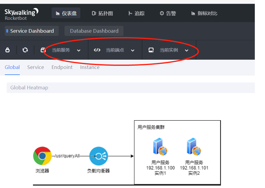Open the 追踪 trace menu
This screenshot has width=265, height=188.
pyautogui.click(x=136, y=13)
